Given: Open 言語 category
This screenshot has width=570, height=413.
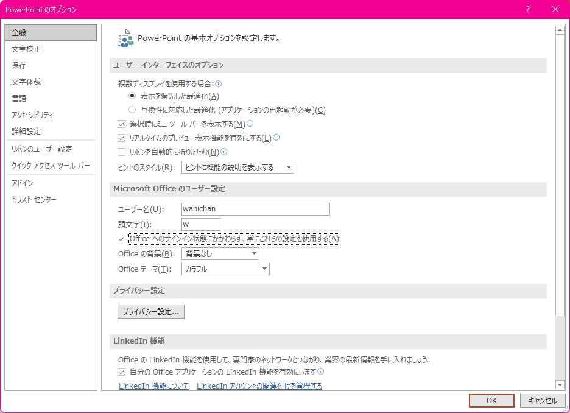Looking at the screenshot, I should pyautogui.click(x=51, y=99).
